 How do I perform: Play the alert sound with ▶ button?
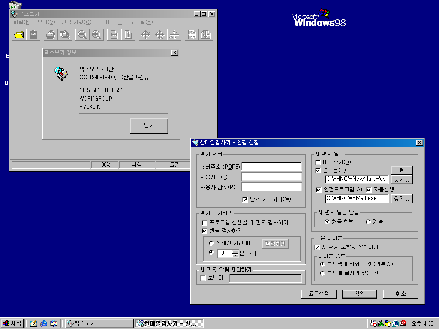[402, 170]
